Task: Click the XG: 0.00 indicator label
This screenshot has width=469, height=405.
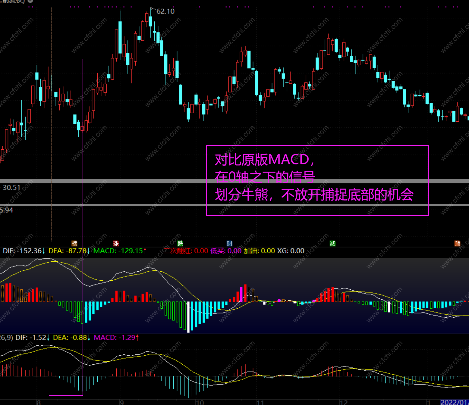Action: pos(291,251)
